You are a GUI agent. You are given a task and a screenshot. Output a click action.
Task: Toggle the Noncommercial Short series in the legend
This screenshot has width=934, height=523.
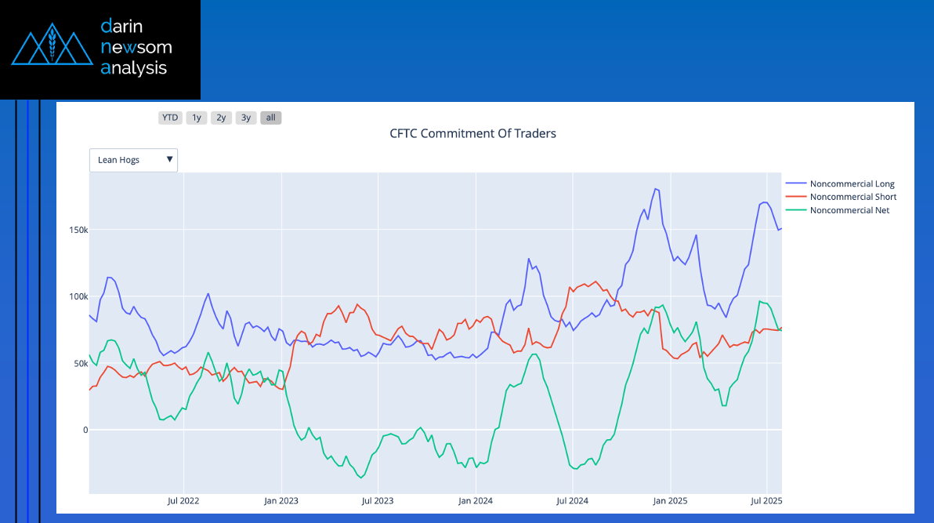853,197
